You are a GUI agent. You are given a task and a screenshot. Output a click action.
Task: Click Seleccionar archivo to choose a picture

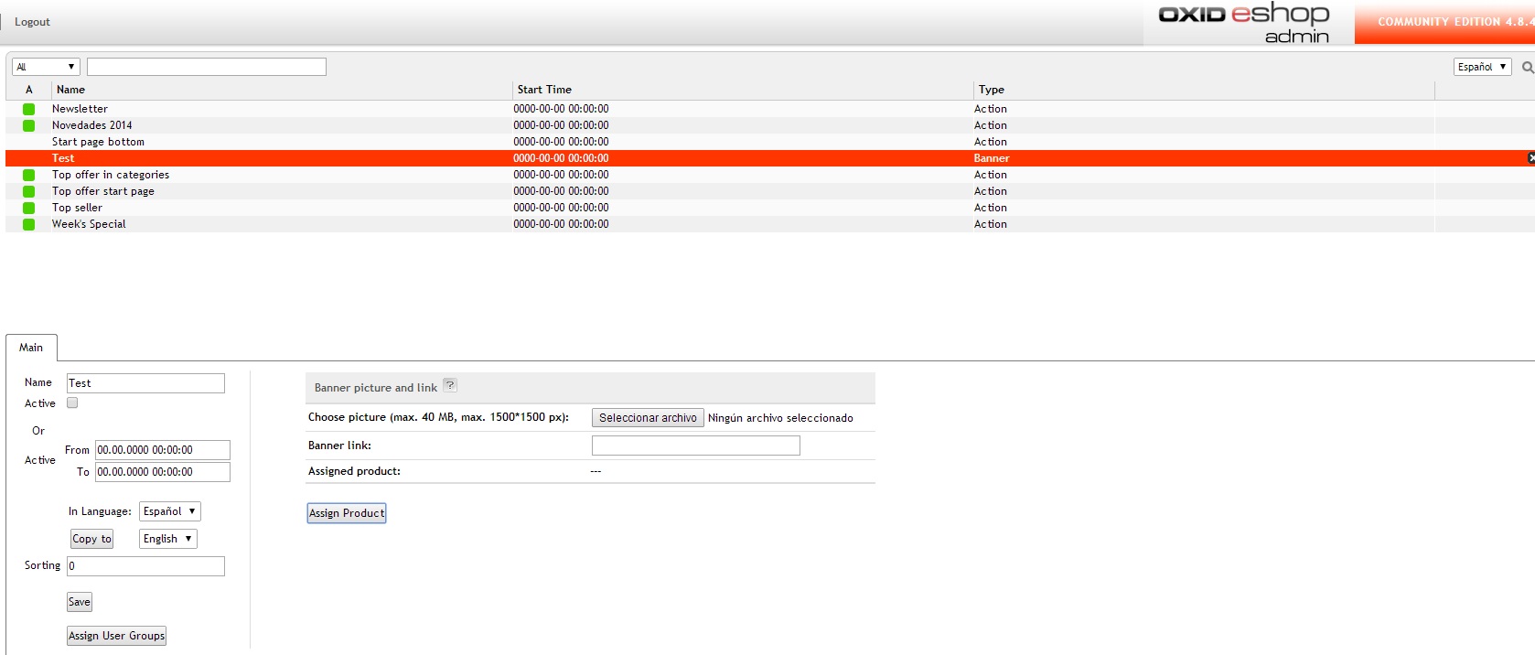(x=648, y=418)
